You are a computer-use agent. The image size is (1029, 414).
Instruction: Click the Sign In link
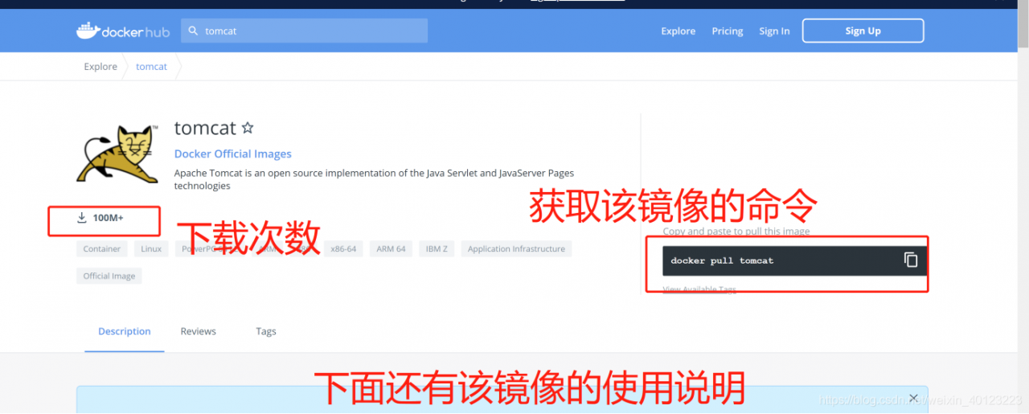774,31
